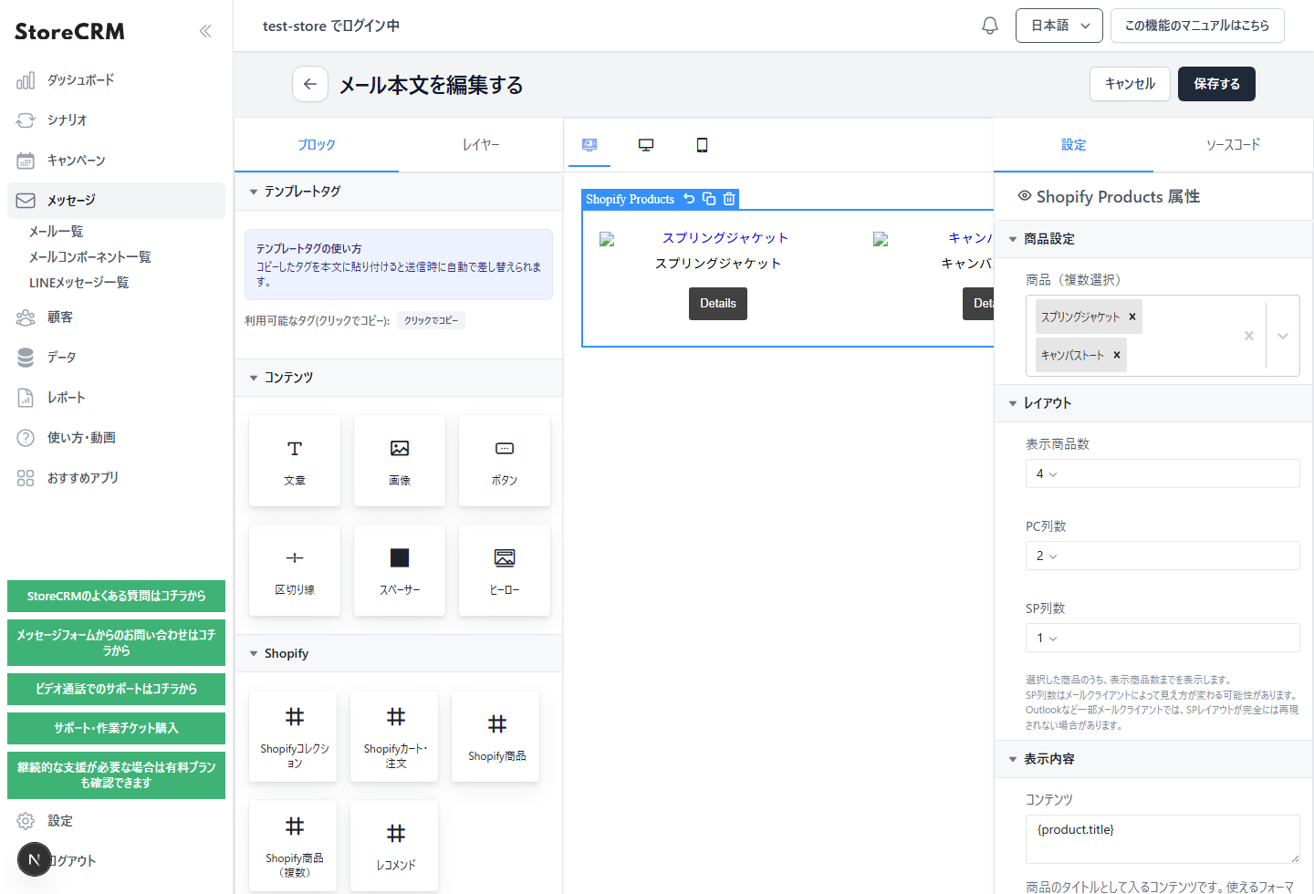
Task: Select the メッセージ sidebar item
Action: point(116,201)
